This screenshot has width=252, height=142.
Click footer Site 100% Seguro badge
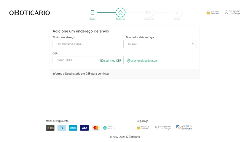click(x=143, y=128)
